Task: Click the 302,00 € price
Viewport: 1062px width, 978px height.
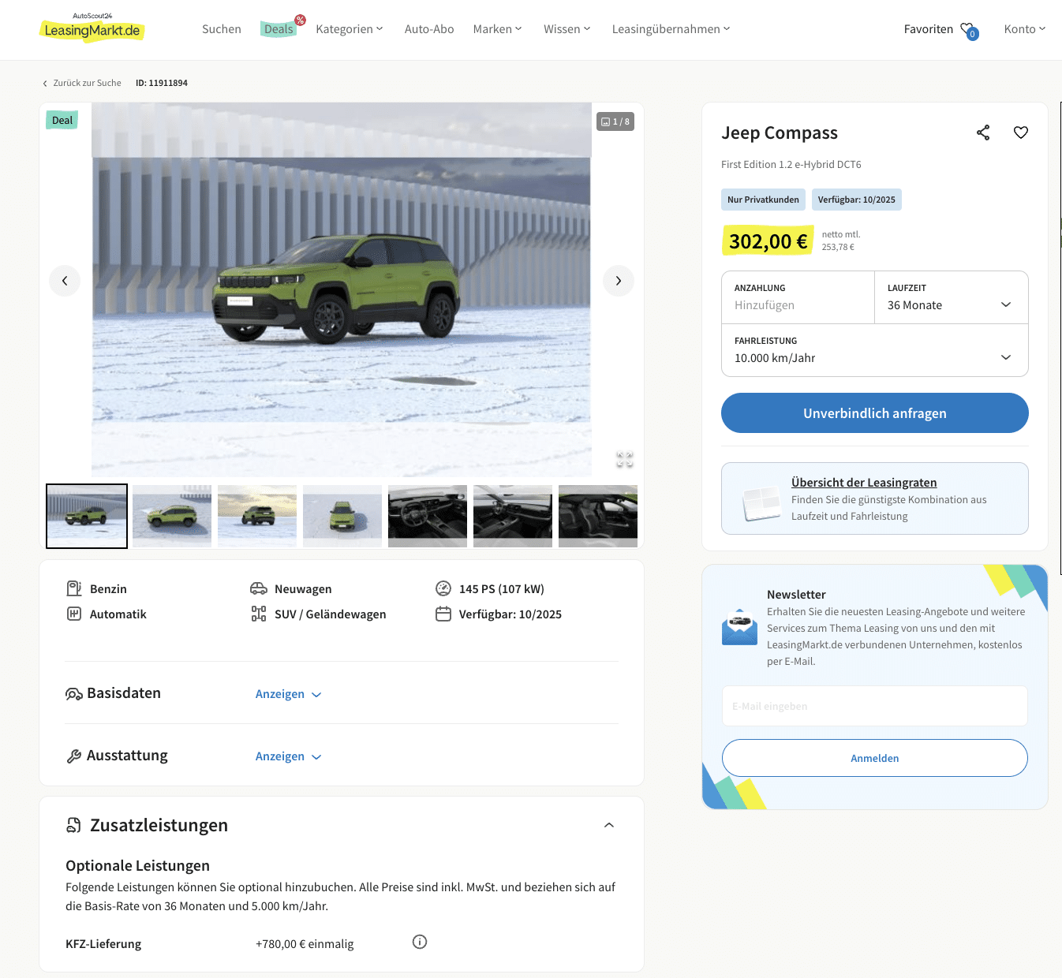Action: pyautogui.click(x=768, y=241)
